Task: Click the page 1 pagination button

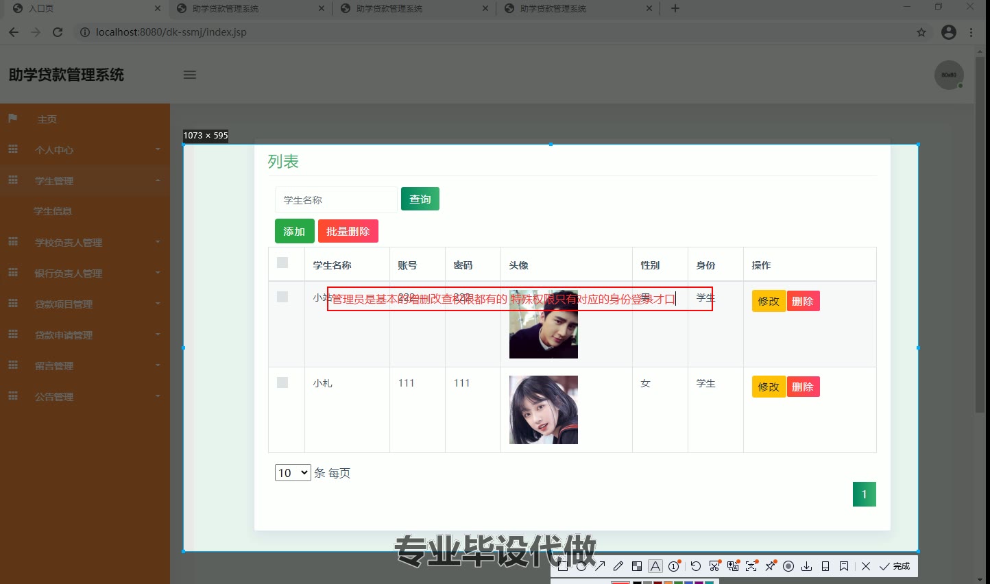Action: pos(865,494)
